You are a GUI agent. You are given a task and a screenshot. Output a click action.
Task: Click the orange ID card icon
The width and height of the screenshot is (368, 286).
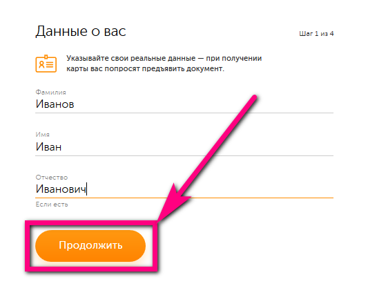click(46, 64)
